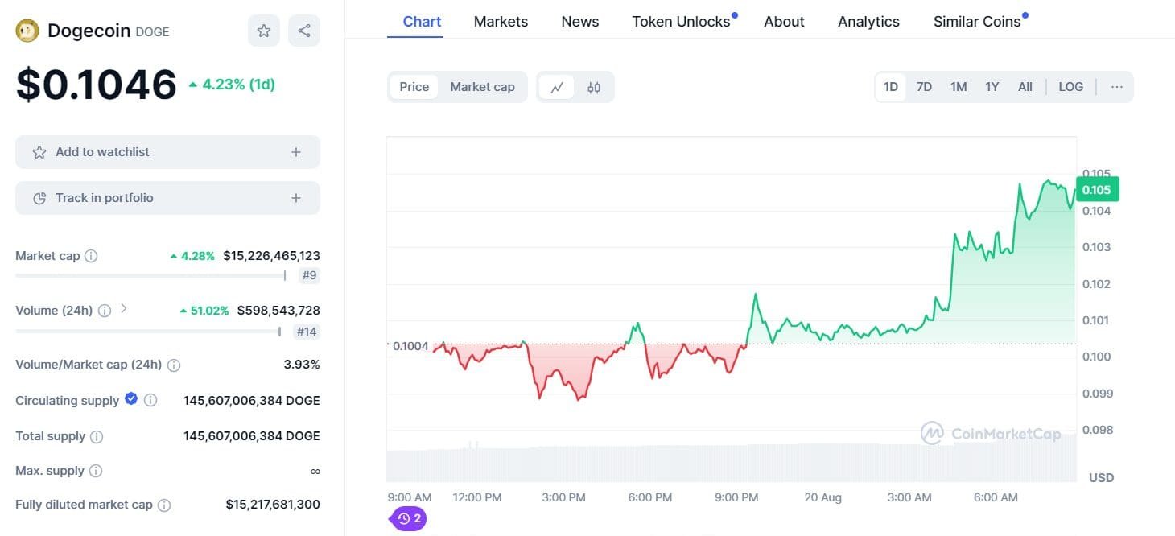Image resolution: width=1175 pixels, height=536 pixels.
Task: Open the share icon beside the star
Action: tap(304, 30)
